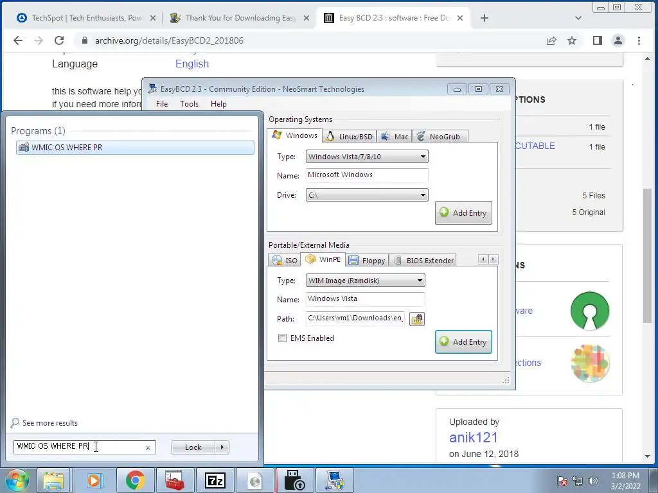Click Add Entry in Operating Systems section
Viewport: 658px width, 493px height.
point(463,213)
